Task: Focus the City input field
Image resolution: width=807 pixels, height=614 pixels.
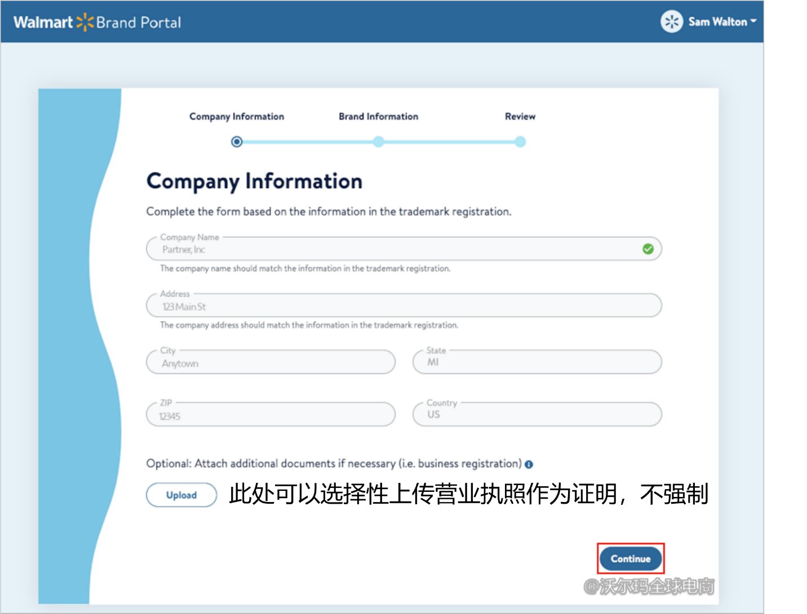Action: click(x=271, y=362)
